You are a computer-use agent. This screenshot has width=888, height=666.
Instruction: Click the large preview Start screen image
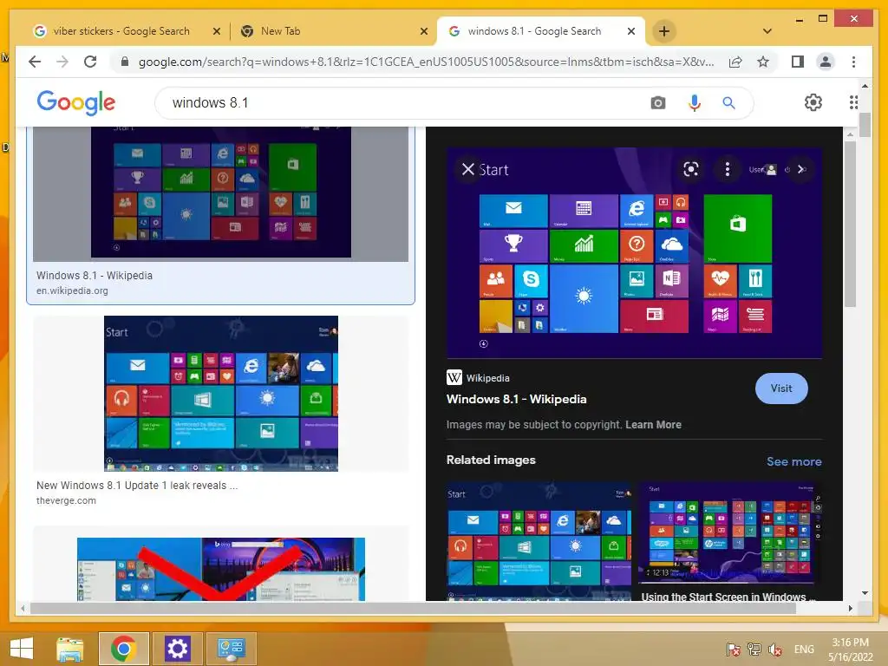[634, 254]
